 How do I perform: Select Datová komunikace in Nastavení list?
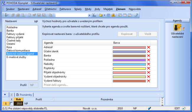coord(18,51)
